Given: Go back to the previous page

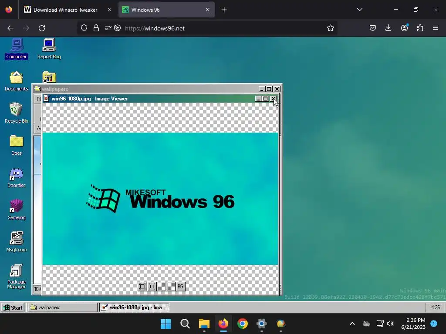Looking at the screenshot, I should click(x=10, y=28).
